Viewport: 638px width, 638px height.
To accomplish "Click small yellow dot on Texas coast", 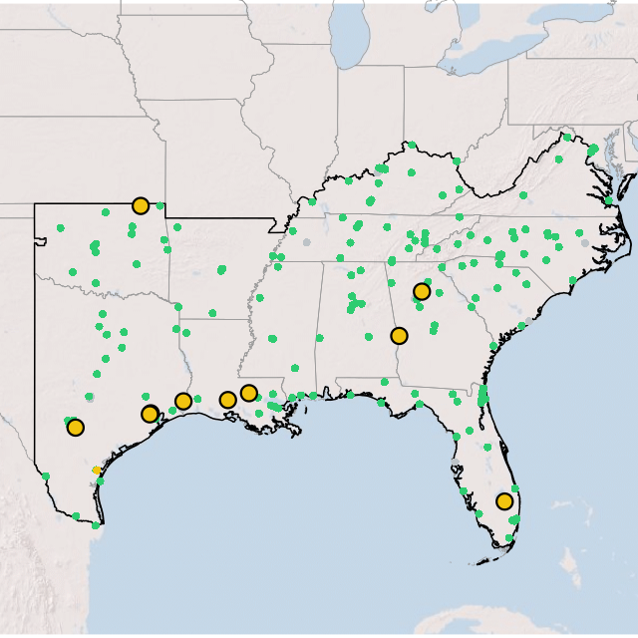I will coord(97,471).
